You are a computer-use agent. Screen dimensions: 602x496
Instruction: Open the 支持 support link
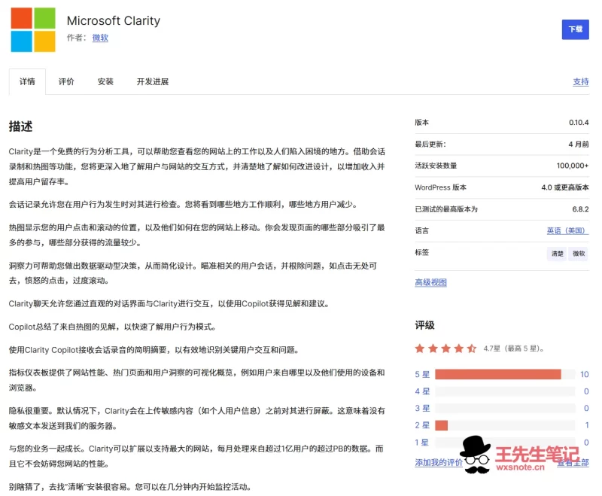pos(580,81)
